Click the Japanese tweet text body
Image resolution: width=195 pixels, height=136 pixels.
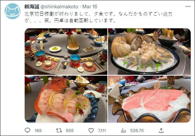tap(98, 17)
